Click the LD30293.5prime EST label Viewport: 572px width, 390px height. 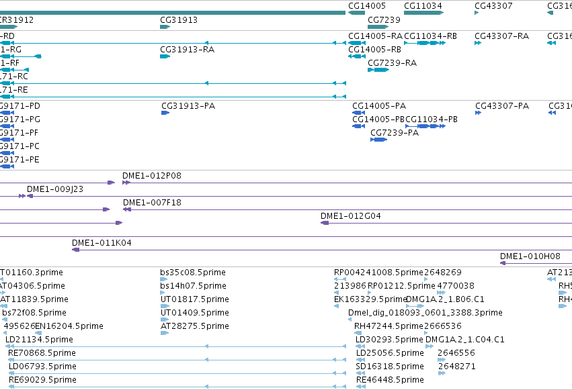click(x=389, y=340)
